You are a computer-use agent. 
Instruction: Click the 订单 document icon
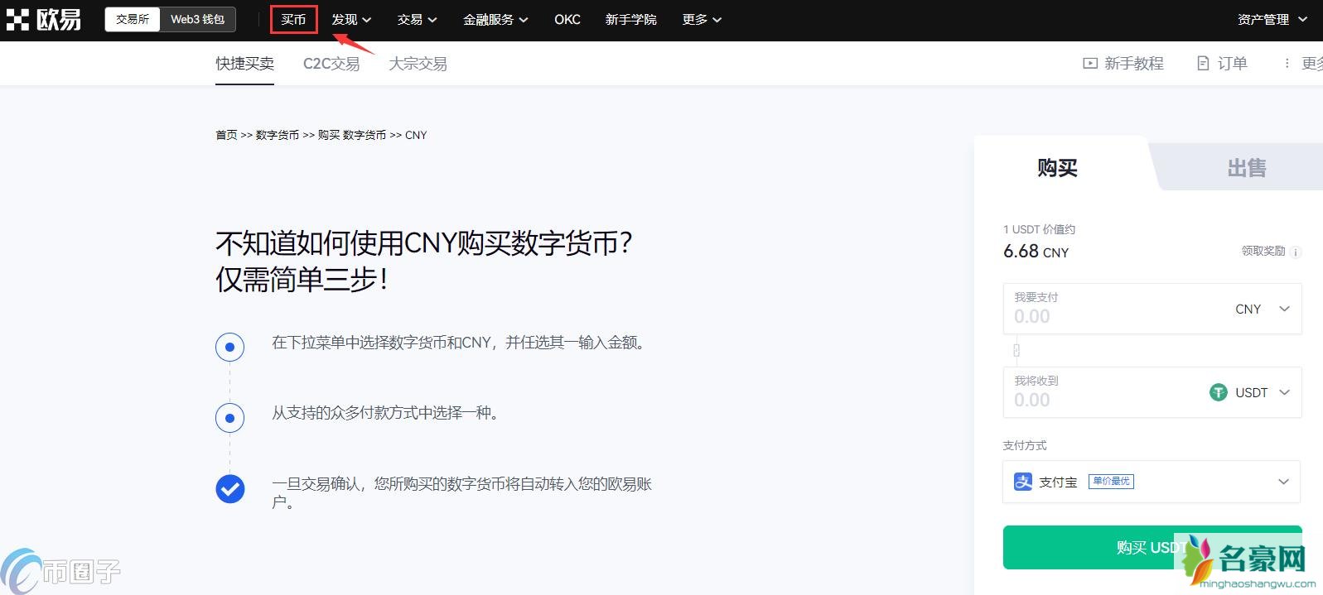[1203, 64]
